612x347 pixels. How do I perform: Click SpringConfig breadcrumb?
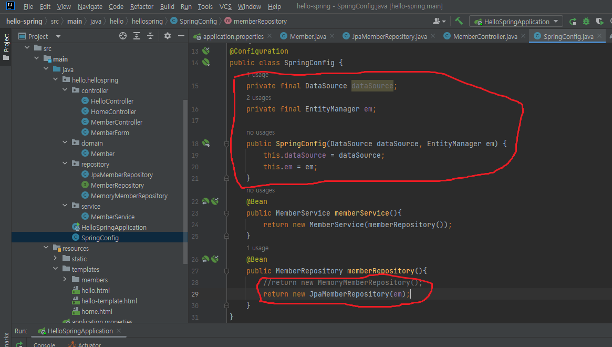198,21
